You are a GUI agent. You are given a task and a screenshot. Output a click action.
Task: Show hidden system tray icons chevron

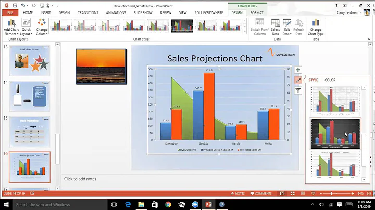click(312, 204)
